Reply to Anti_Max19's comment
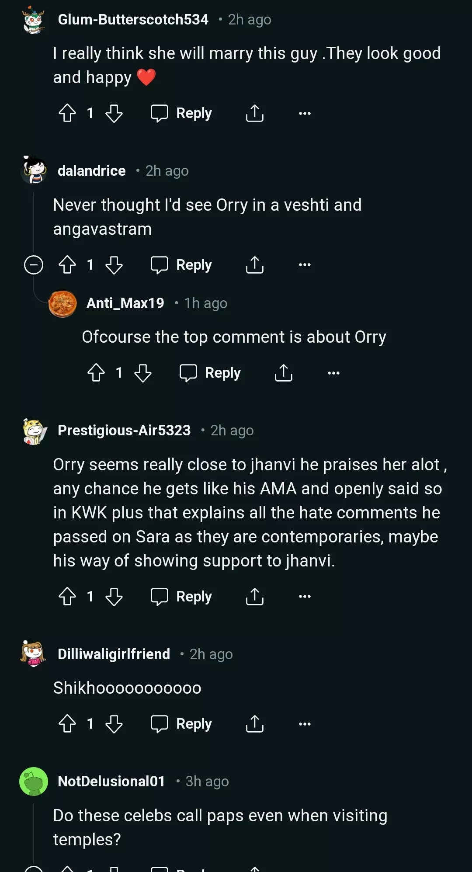The height and width of the screenshot is (872, 472). click(x=210, y=373)
